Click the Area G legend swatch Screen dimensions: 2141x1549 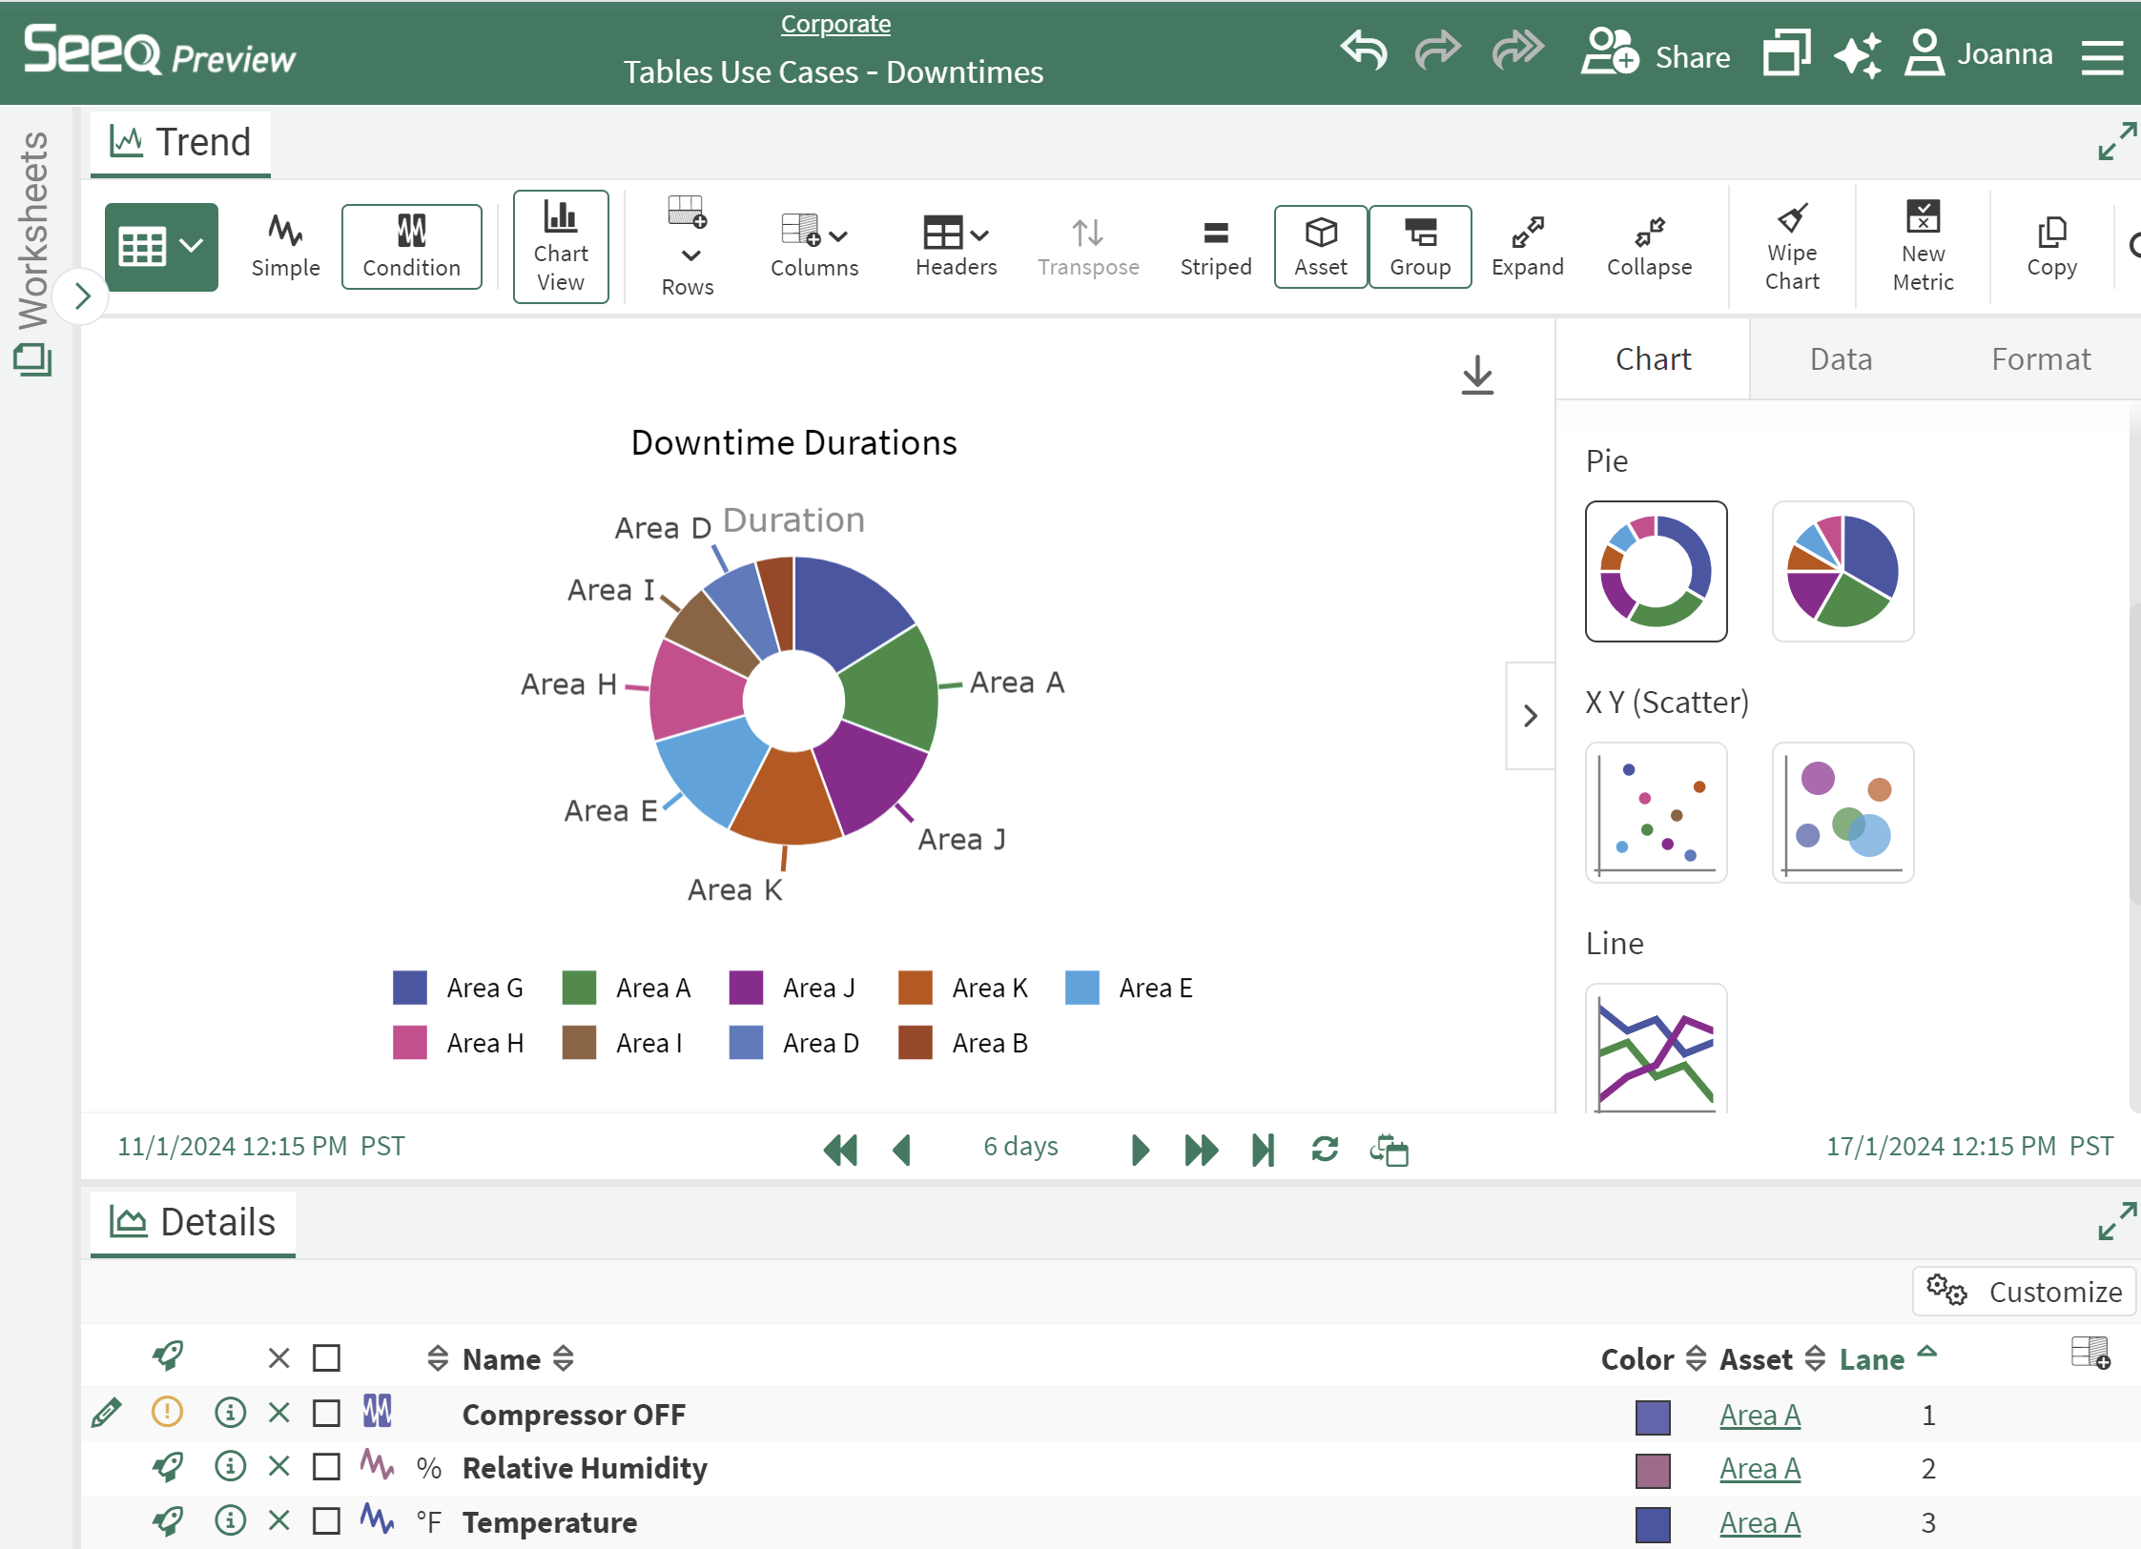(410, 988)
